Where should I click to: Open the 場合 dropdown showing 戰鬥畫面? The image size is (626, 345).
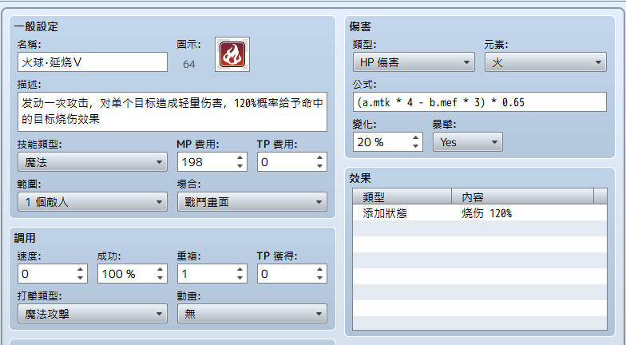252,202
